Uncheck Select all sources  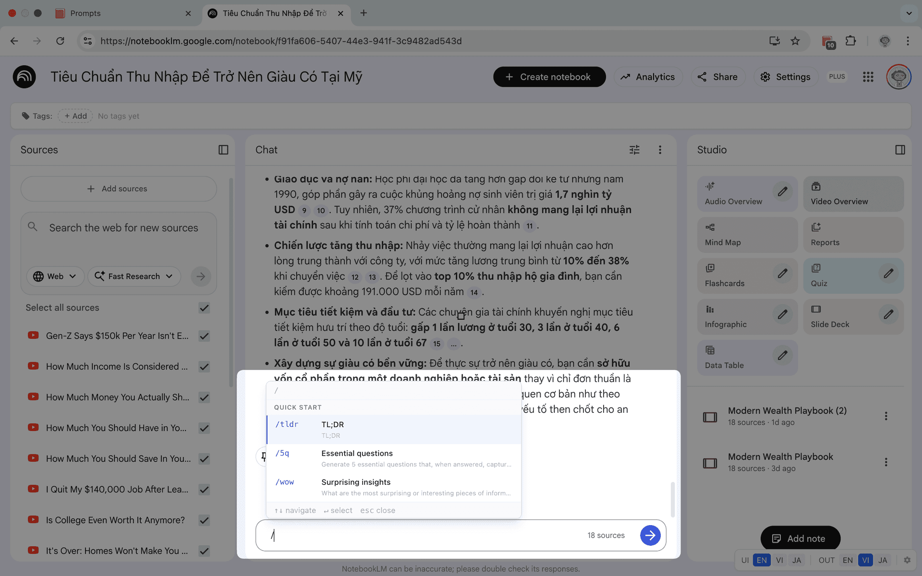coord(204,308)
